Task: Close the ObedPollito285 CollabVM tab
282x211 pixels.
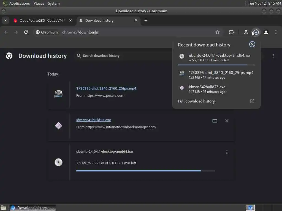Action: coord(70,20)
